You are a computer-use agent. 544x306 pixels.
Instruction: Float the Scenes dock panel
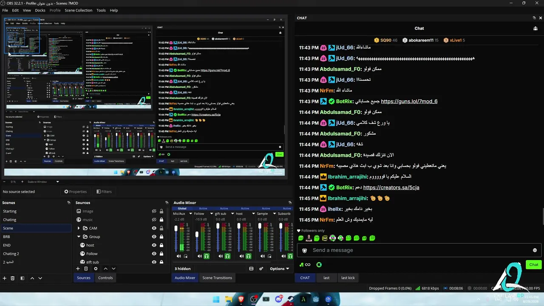point(69,203)
